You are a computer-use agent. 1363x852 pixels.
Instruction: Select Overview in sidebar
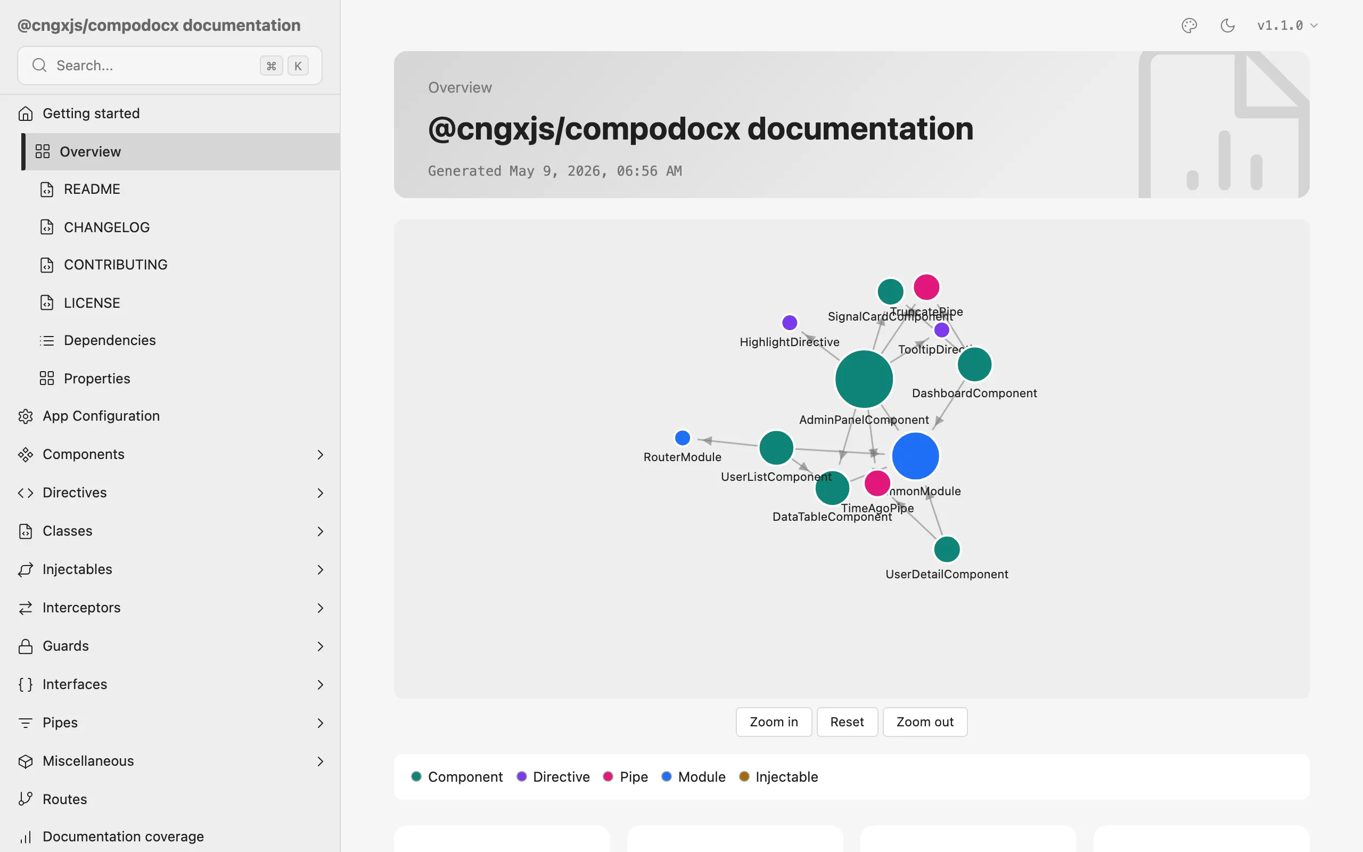point(181,152)
